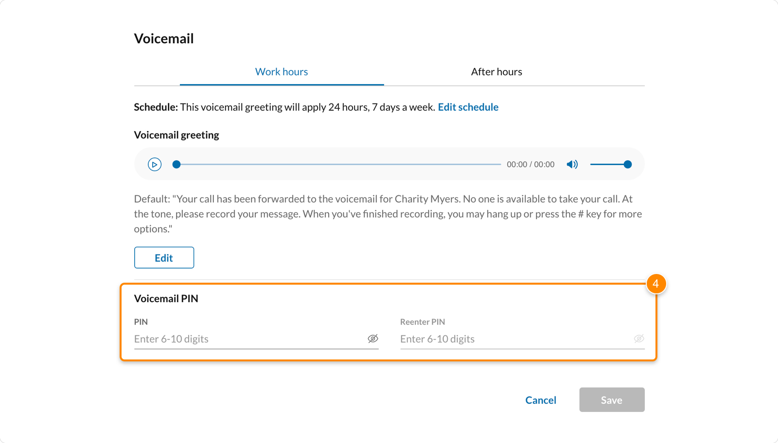Screen dimensions: 778x443
Task: Select the Work hours tab
Action: coord(282,71)
